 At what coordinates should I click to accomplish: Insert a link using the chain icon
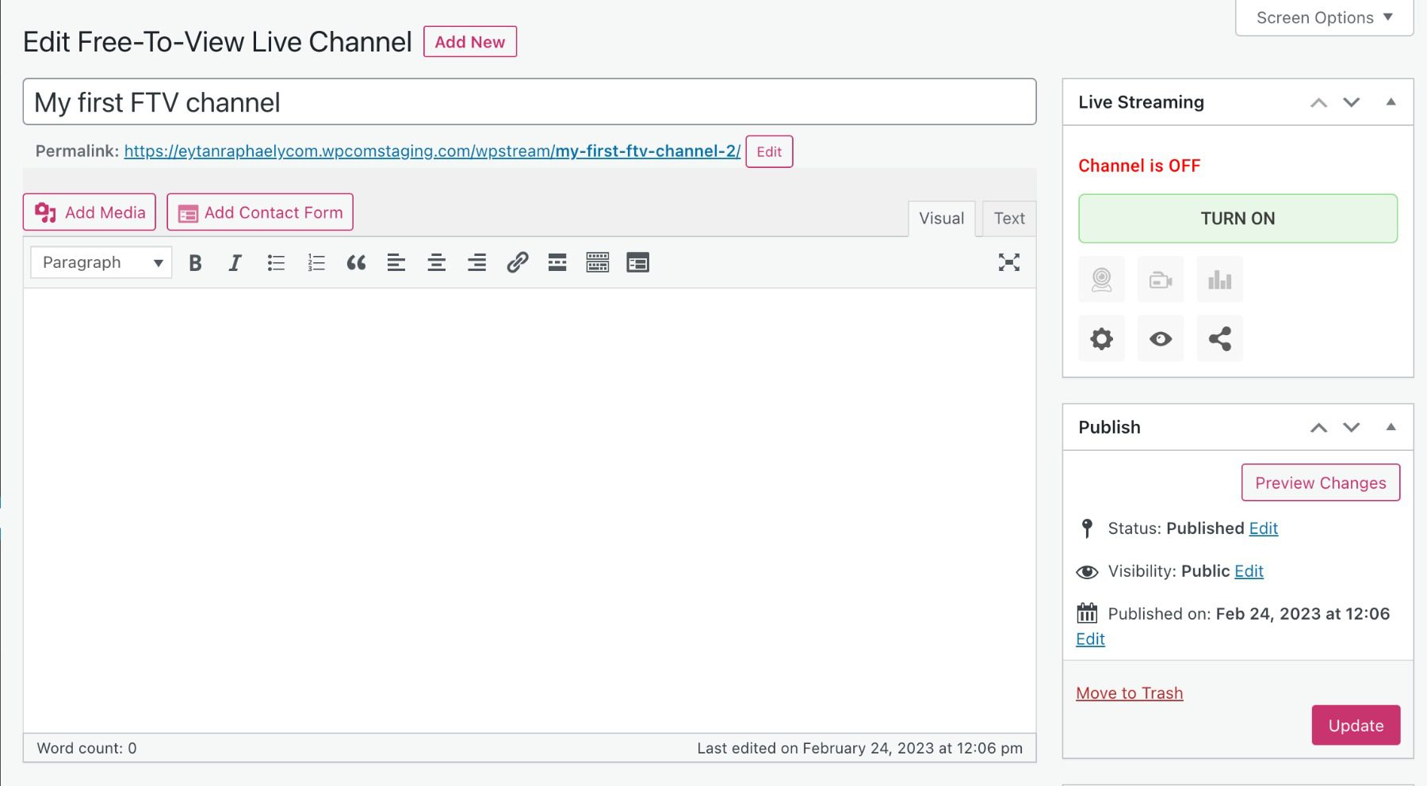click(x=518, y=262)
